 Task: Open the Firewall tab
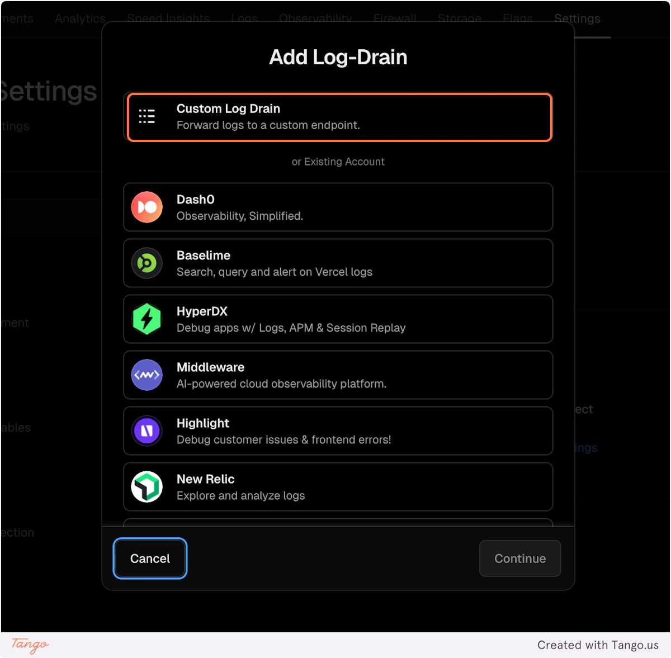tap(394, 18)
